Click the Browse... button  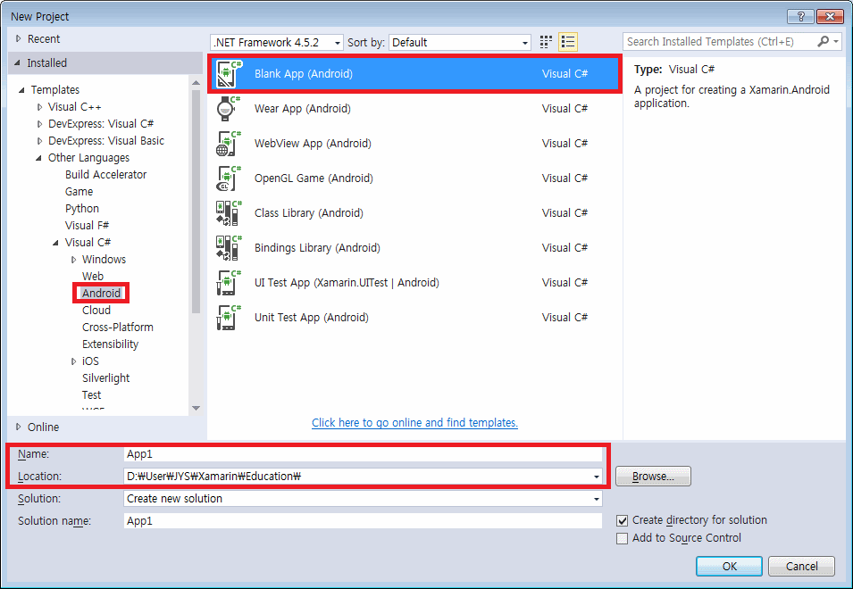click(x=653, y=477)
